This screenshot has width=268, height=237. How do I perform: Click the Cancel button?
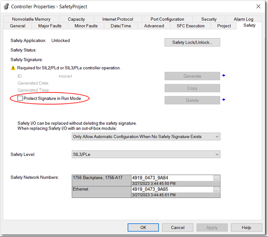pos(177,227)
